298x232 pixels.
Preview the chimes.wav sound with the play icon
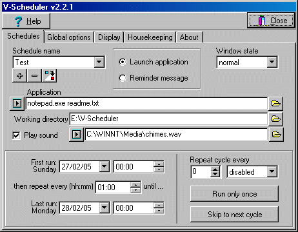coord(76,135)
